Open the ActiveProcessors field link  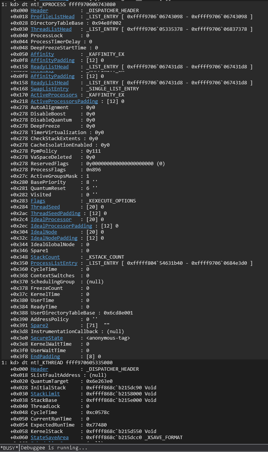[x=54, y=95]
